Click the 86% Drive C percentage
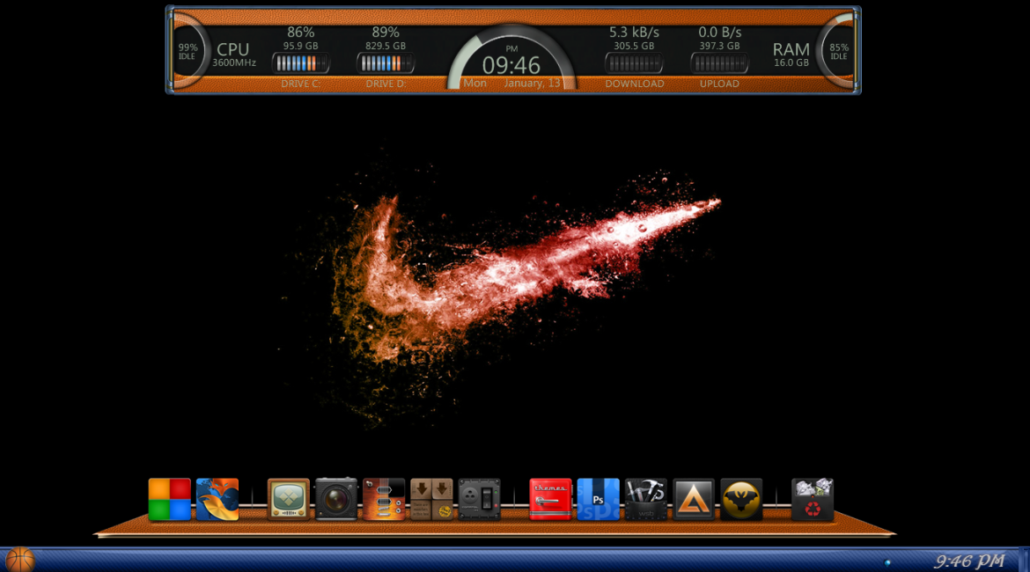Screen dimensions: 1030x572 click(x=301, y=33)
